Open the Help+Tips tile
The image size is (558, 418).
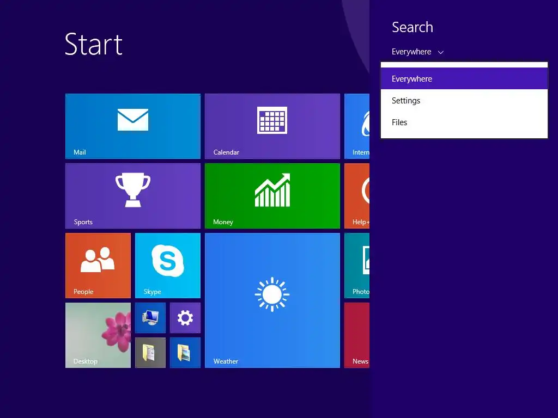tap(357, 196)
